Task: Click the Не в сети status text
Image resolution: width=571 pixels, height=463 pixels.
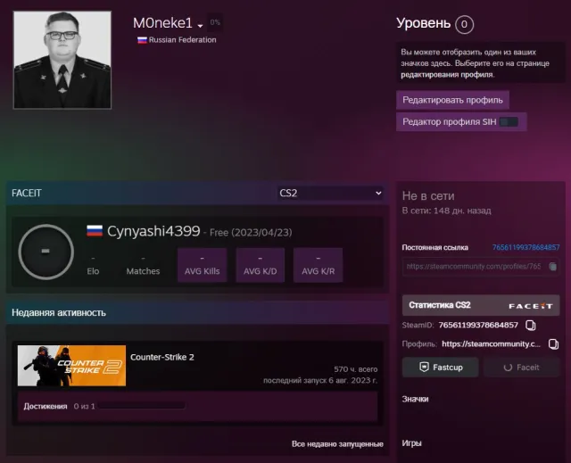Action: tap(428, 196)
